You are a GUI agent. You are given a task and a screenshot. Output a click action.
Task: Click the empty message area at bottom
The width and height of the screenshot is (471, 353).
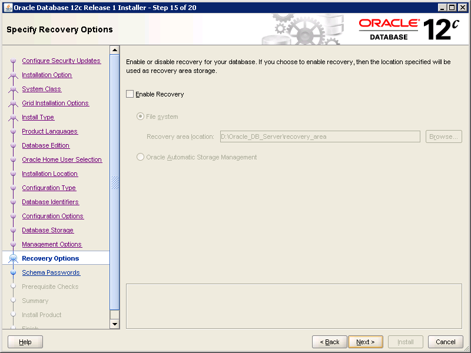point(294,306)
